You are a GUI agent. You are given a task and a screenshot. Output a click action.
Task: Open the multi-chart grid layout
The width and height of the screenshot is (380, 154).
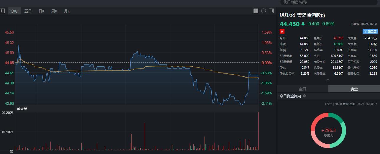256,11
